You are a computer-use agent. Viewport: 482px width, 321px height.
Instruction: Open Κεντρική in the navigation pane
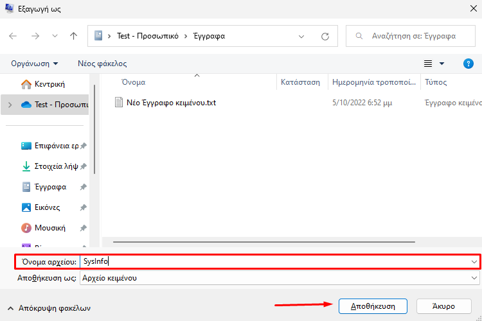[x=43, y=84]
